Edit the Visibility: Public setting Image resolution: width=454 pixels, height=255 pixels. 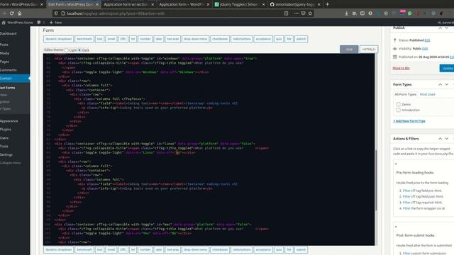tap(425, 49)
